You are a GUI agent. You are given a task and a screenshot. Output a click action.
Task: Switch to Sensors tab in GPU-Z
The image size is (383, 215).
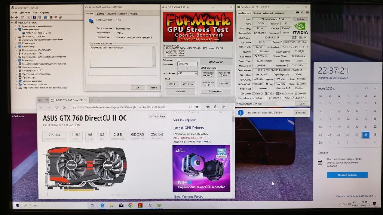pyautogui.click(x=257, y=13)
